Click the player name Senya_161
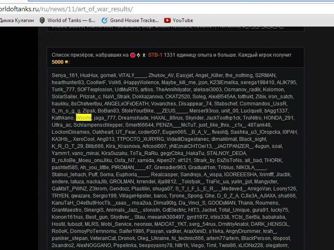 65,75
